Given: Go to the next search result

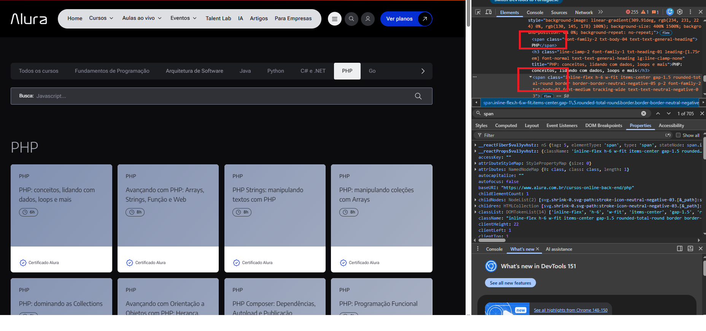Looking at the screenshot, I should pos(669,113).
